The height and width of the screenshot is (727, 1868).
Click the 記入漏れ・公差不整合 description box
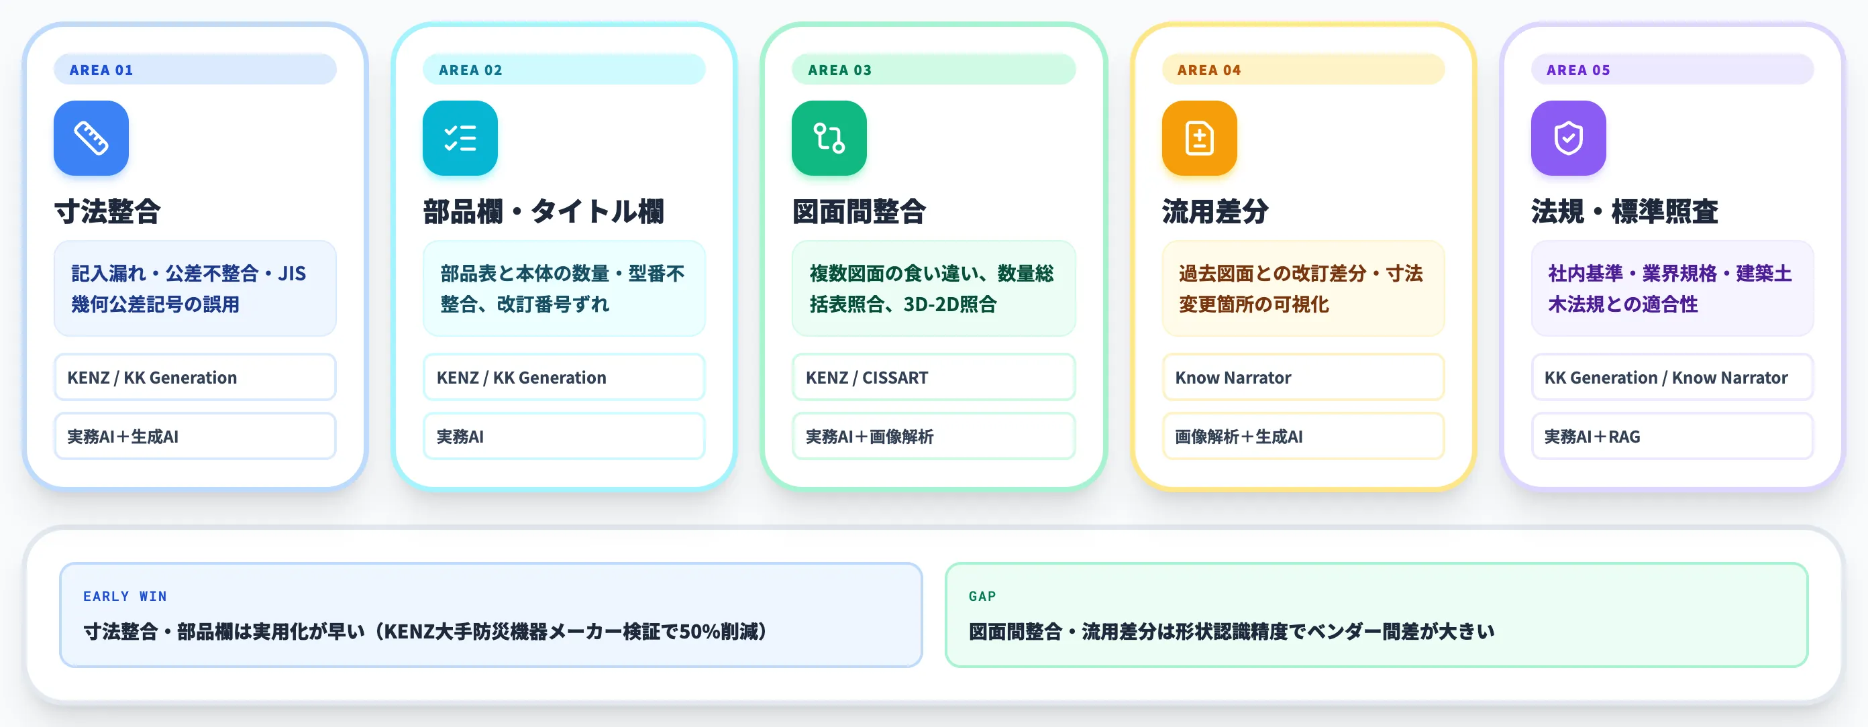pos(195,288)
